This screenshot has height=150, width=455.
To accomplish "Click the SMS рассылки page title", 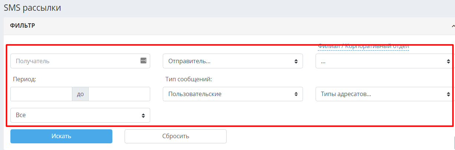I will 32,7.
